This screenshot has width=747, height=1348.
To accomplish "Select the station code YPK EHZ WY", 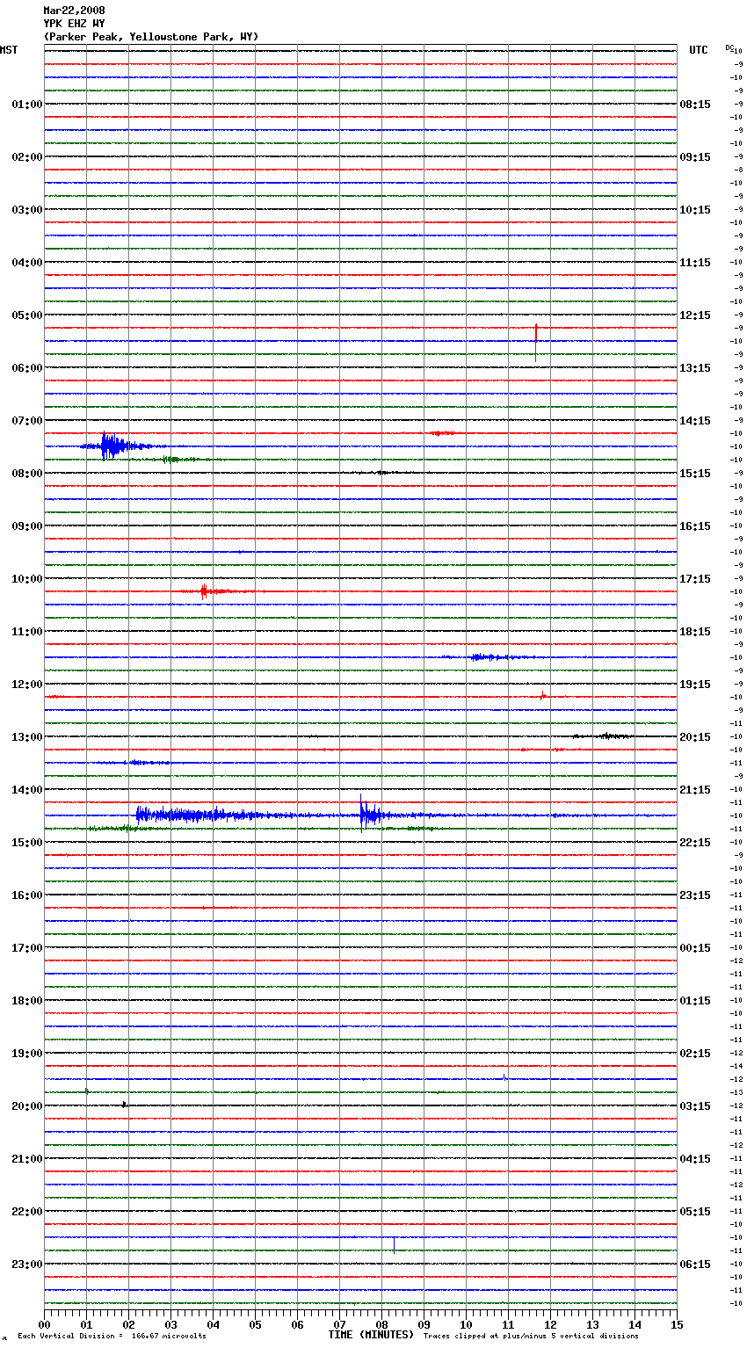I will (x=74, y=24).
